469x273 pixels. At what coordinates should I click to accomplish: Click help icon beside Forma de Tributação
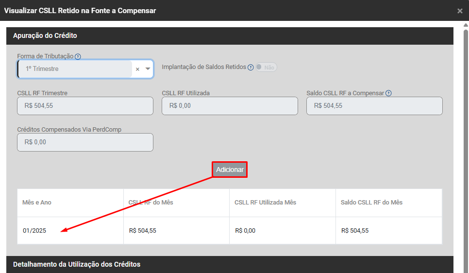click(78, 56)
